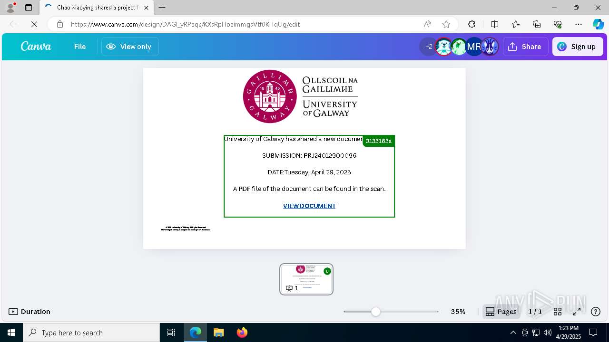Toggle the Pages view

501,312
